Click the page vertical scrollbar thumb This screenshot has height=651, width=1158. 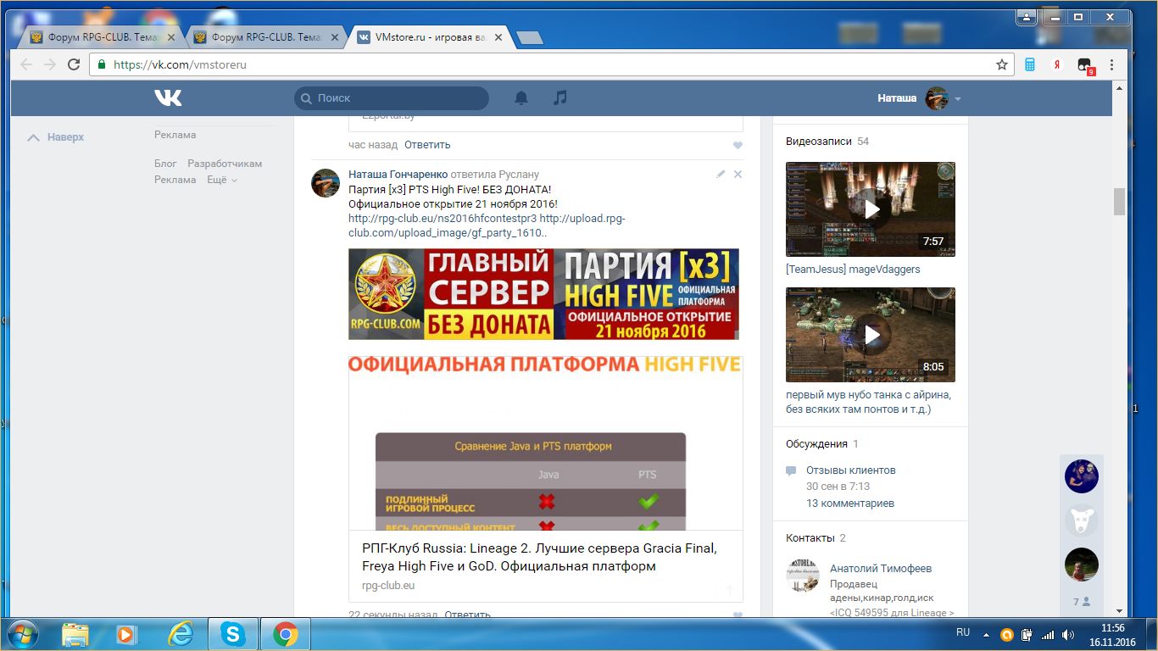1120,202
